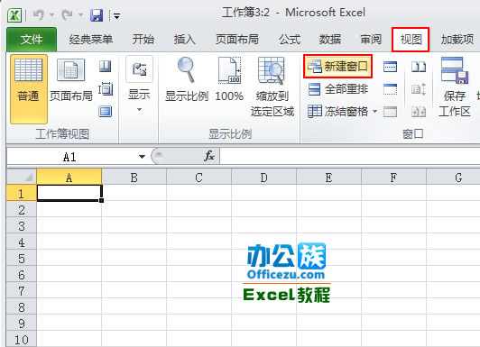
Task: Redo the last action
Action: [x=68, y=14]
